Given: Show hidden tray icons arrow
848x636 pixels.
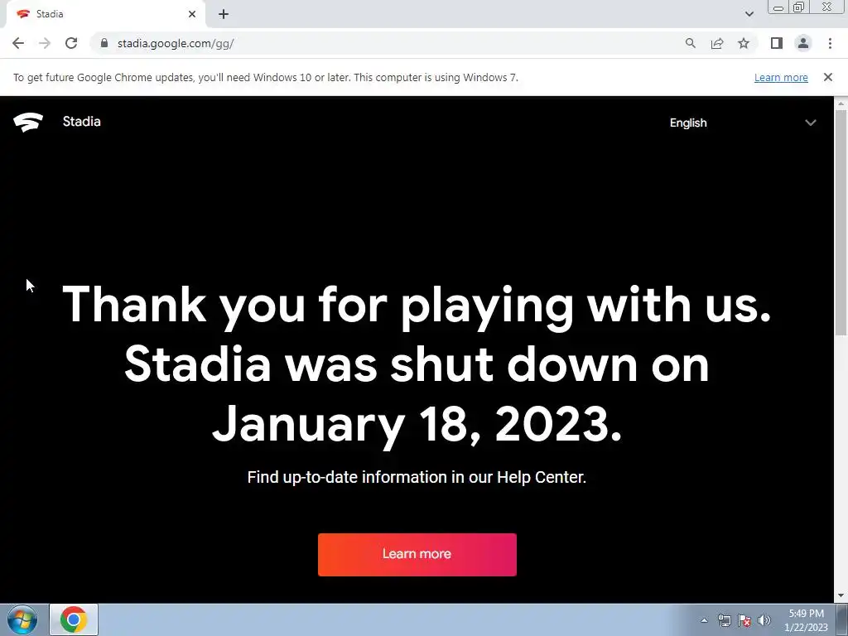Looking at the screenshot, I should [x=704, y=620].
